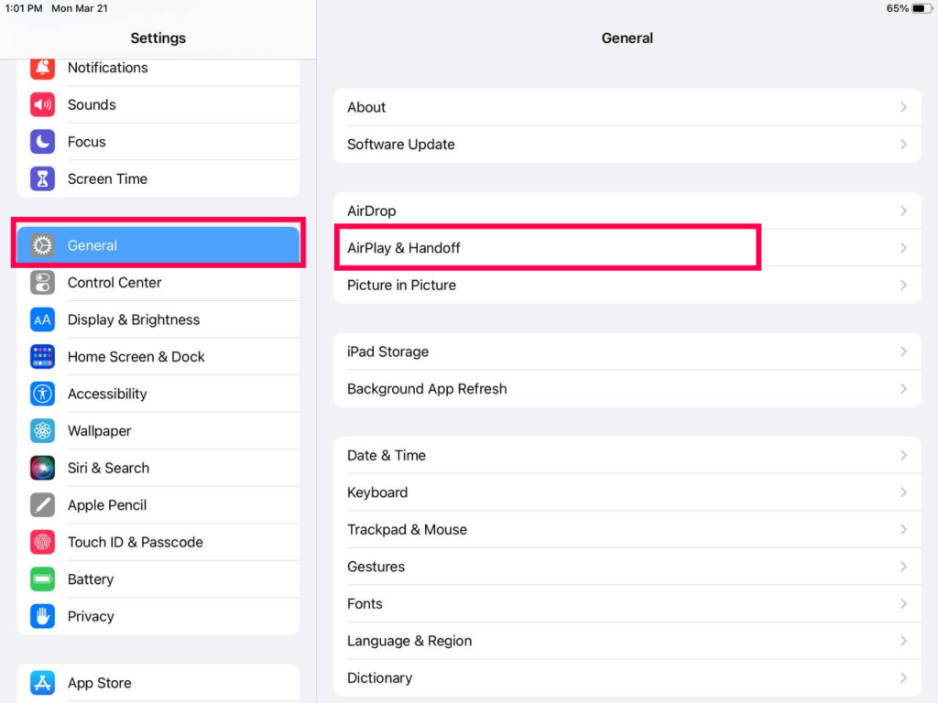Open the Gestures chevron arrow

click(903, 567)
